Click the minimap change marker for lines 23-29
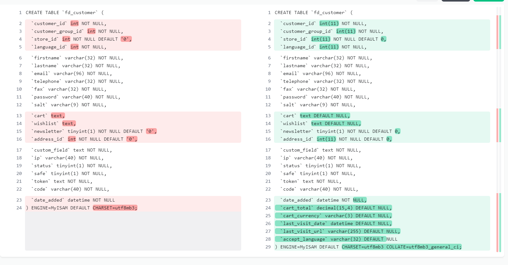 499,222
